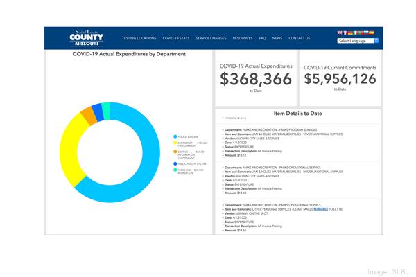This screenshot has width=416, height=277.
Task: Open the Resources navigation link
Action: click(x=243, y=38)
